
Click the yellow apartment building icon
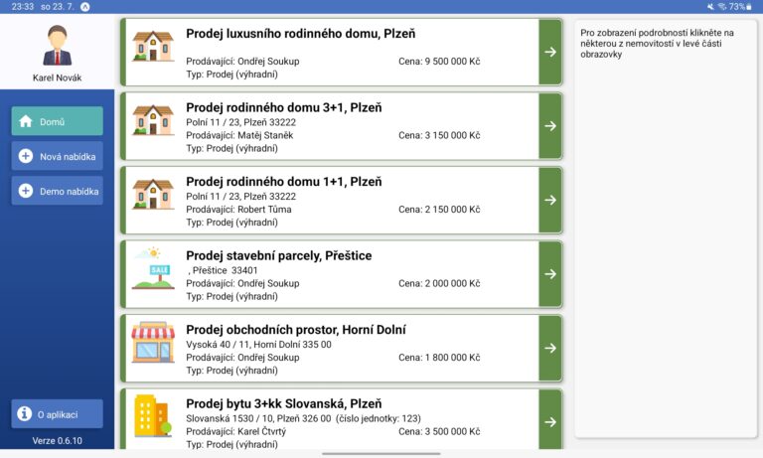(x=153, y=415)
